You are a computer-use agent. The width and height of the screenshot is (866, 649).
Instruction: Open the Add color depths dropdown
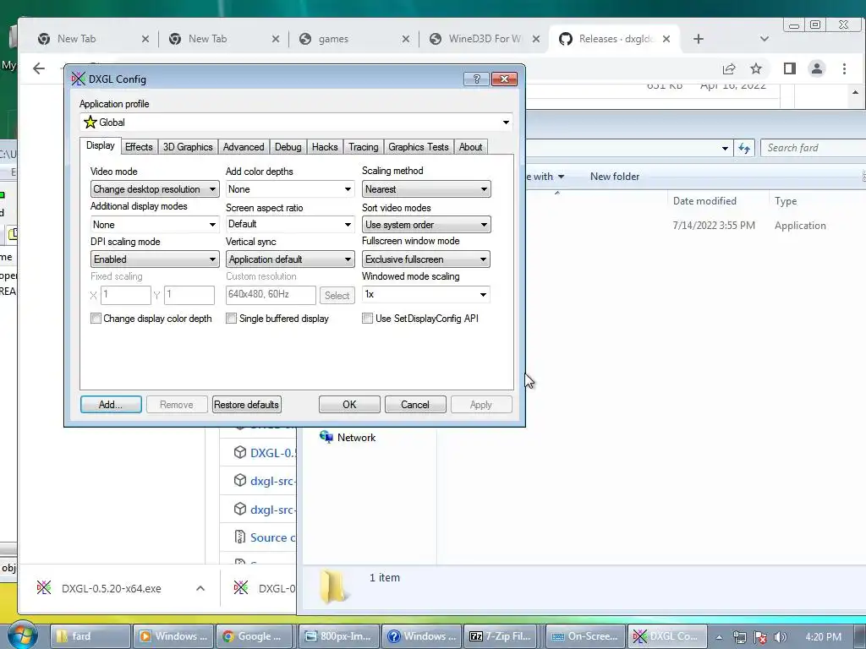click(x=290, y=189)
